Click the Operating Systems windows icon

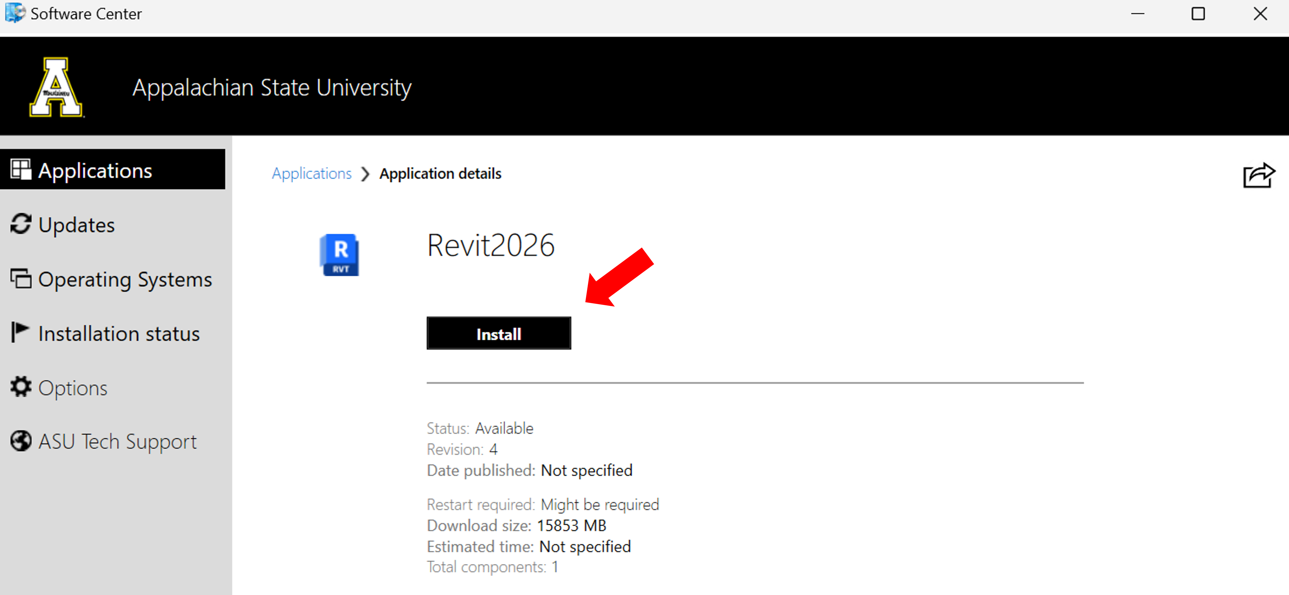pyautogui.click(x=21, y=278)
